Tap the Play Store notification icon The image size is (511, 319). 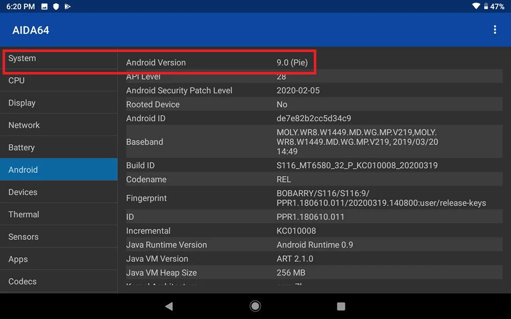click(67, 7)
